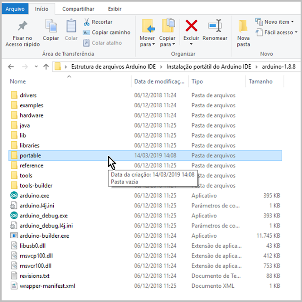Sort by Data de modificação column
Viewport: 302px width, 302px height.
click(x=159, y=81)
